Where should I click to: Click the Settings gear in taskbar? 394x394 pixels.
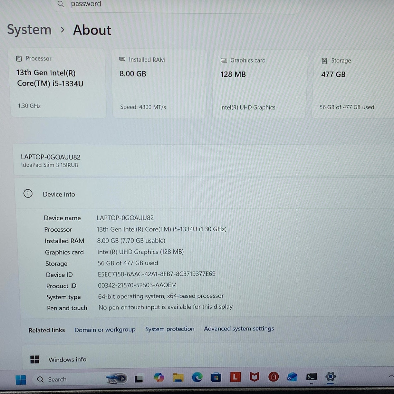coord(331,376)
